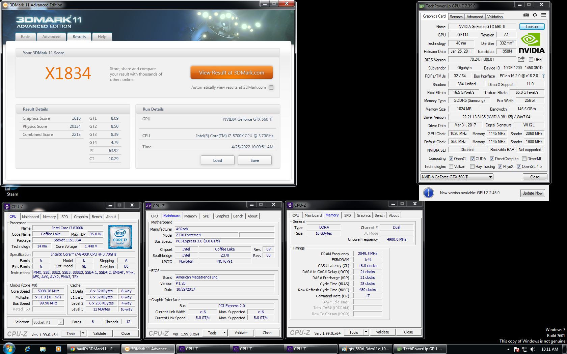Click the GPU-Z title bar icon
Viewport: 567px width, 354px height.
pos(422,6)
